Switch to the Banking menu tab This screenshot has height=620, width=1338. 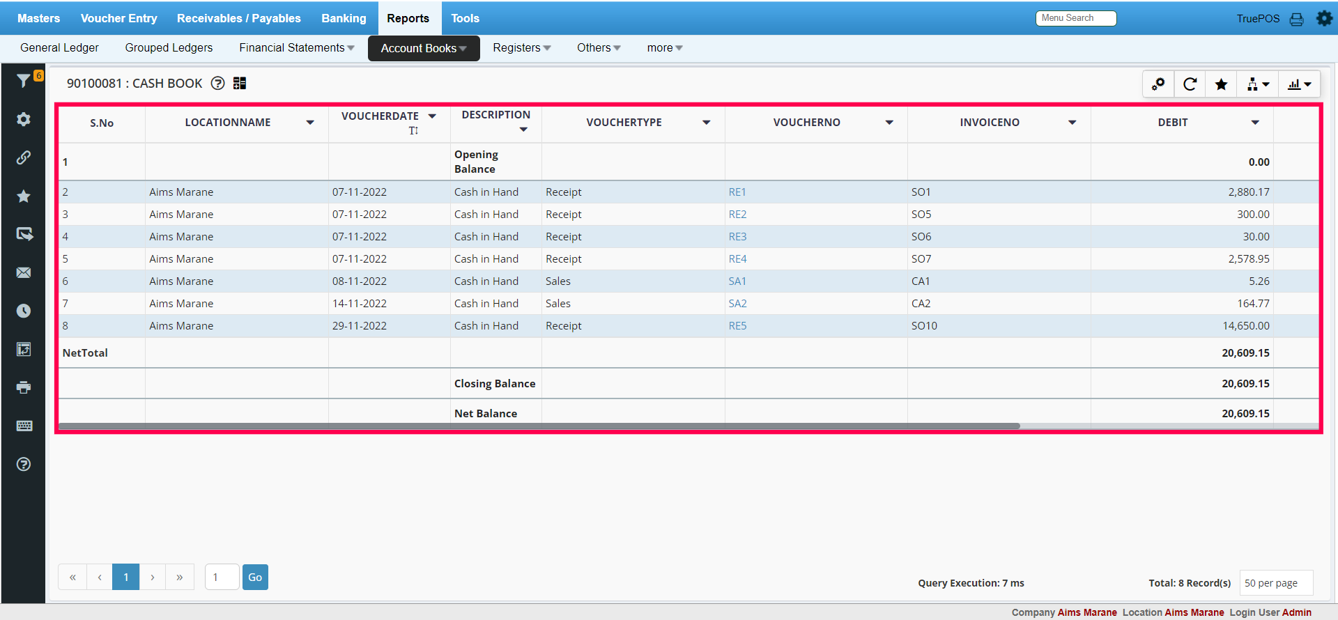click(x=344, y=18)
